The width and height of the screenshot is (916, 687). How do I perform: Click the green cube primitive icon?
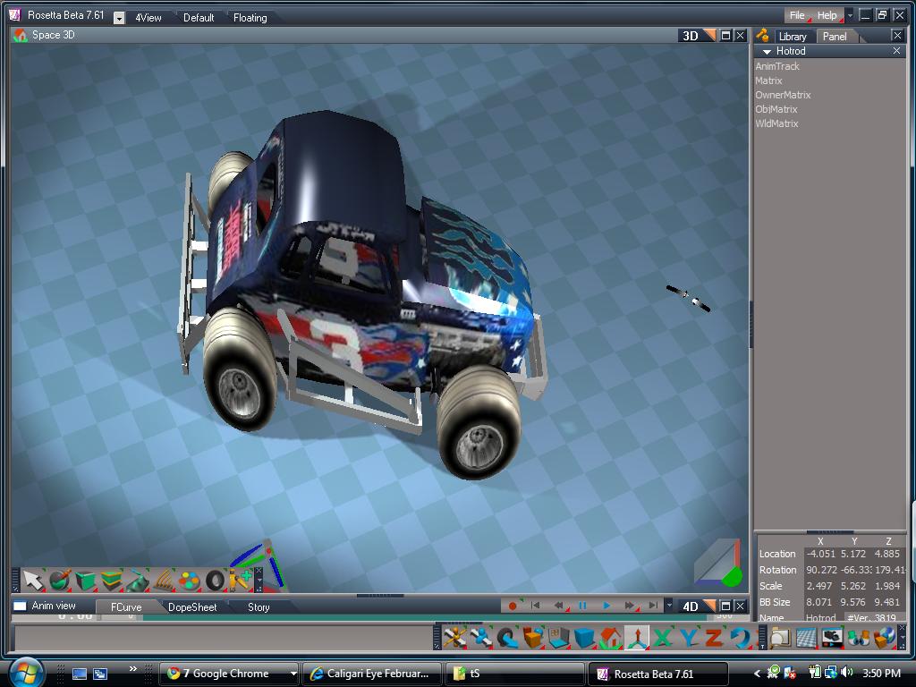[x=86, y=581]
